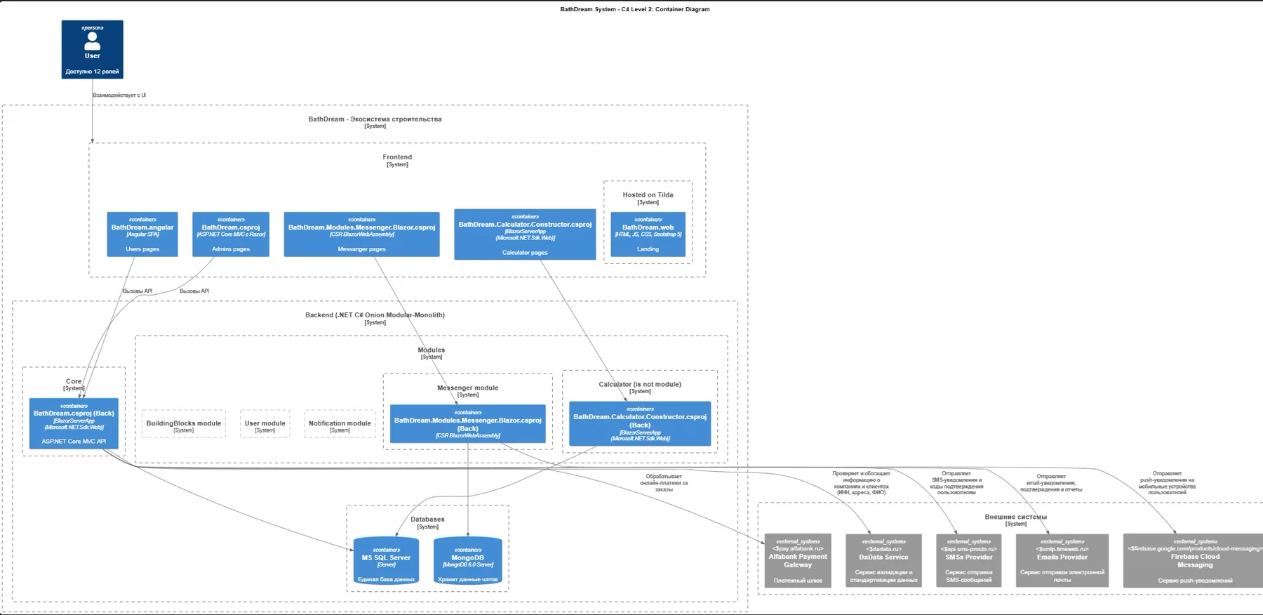Click the Notification module box
The width and height of the screenshot is (1263, 615).
[x=340, y=424]
